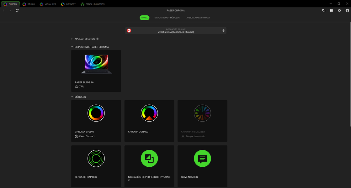Click the Chroma Studio card label

84,132
